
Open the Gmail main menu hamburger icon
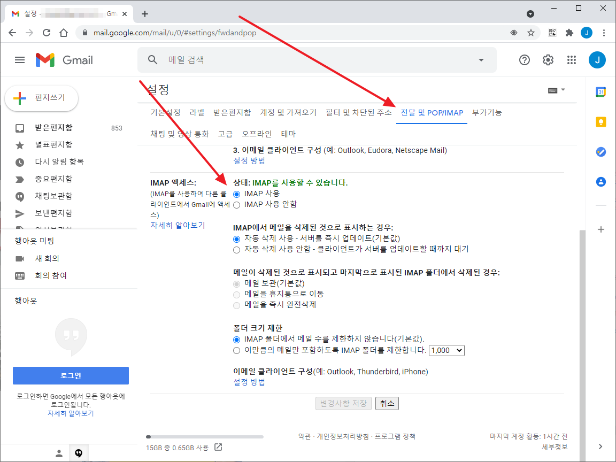click(x=20, y=60)
